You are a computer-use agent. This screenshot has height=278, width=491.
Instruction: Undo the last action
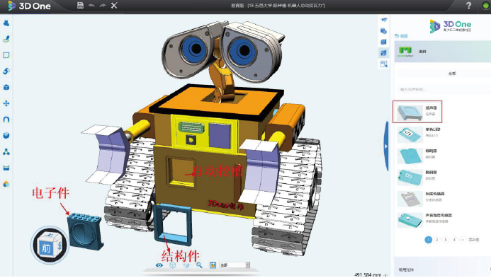[x=91, y=6]
